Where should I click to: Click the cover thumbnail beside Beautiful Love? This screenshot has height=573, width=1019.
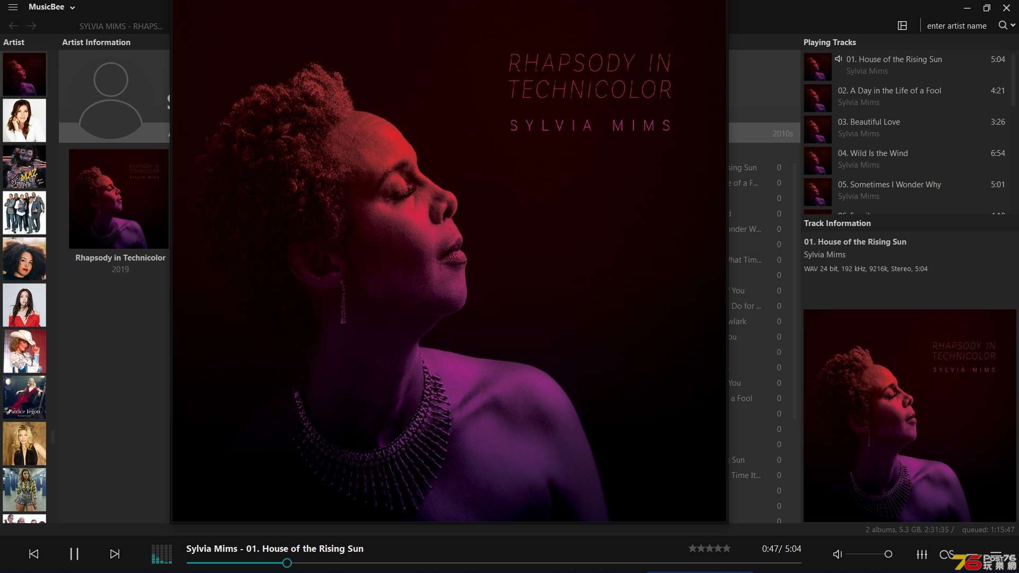817,129
